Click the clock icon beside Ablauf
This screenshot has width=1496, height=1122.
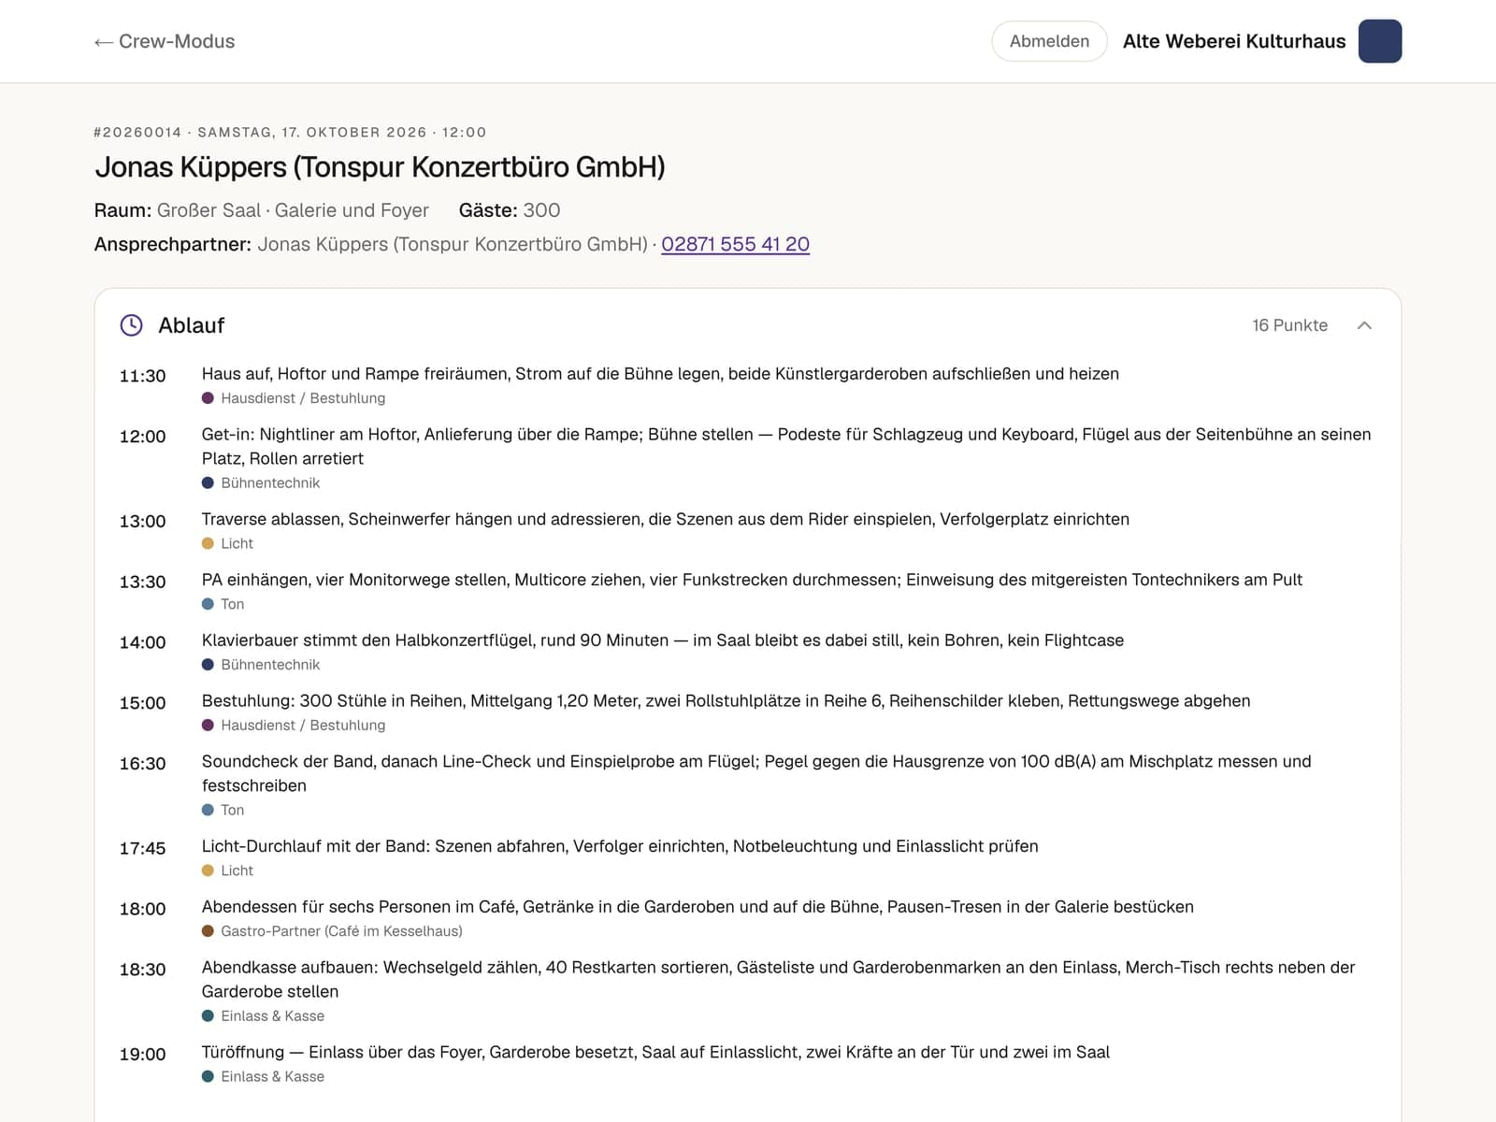click(x=132, y=325)
